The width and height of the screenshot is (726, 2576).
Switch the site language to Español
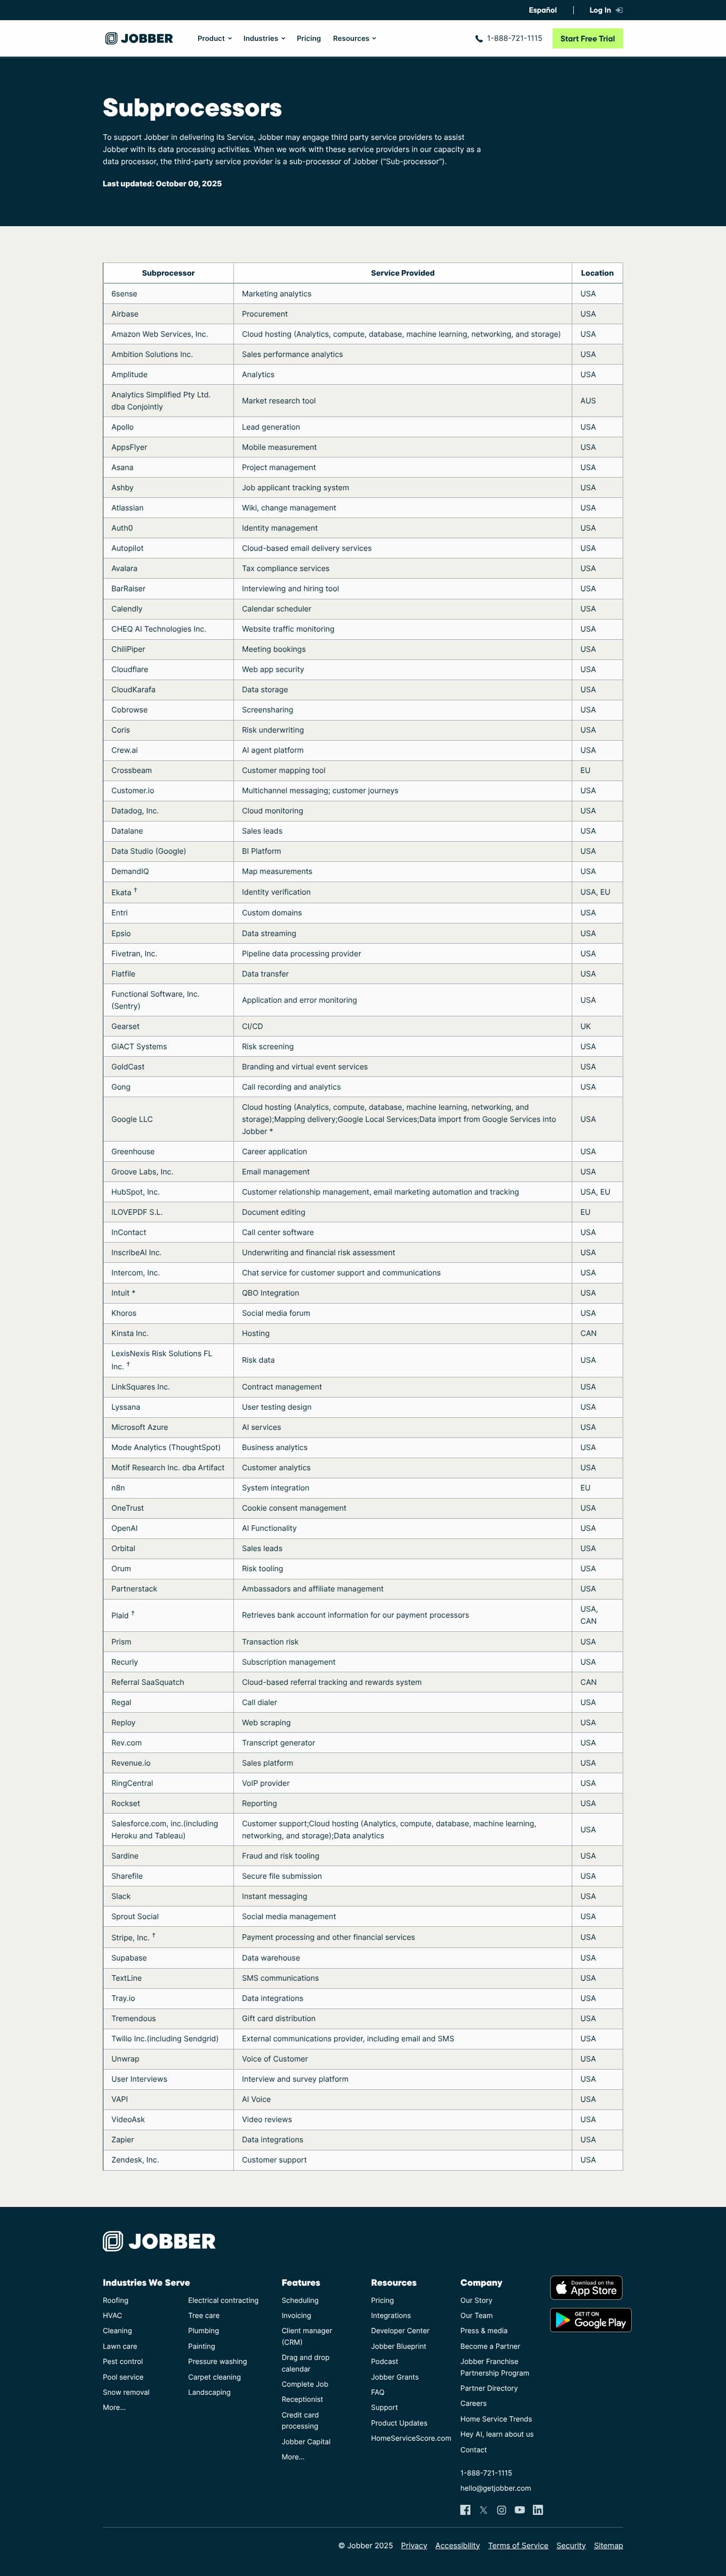click(x=542, y=10)
